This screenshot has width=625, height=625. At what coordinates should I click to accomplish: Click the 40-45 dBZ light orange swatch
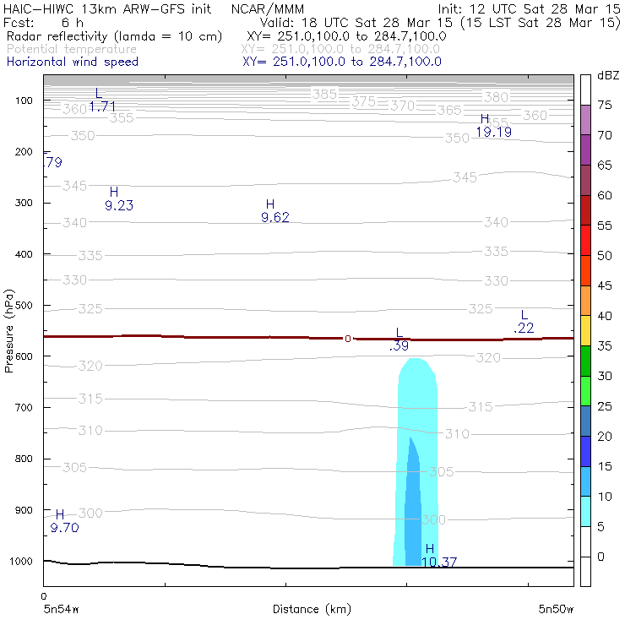click(585, 301)
